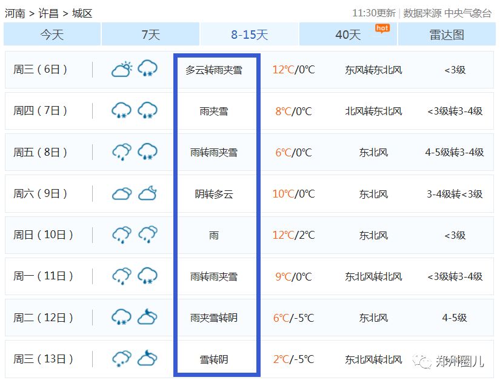Click the cloudy night moon icon for 周六 9日
This screenshot has width=500, height=383.
click(147, 193)
